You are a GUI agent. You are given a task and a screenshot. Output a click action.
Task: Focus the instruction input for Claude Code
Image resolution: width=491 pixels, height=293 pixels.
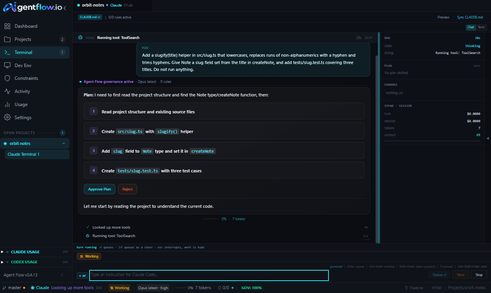point(209,275)
